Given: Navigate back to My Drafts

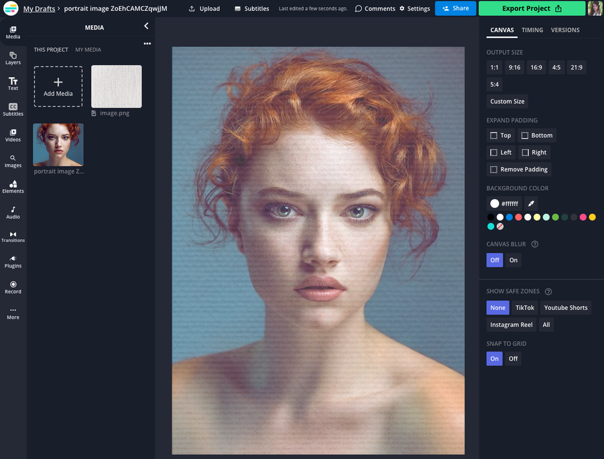Looking at the screenshot, I should pos(39,8).
